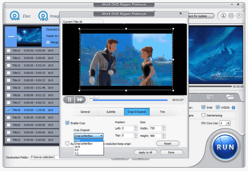Open the DVD Disc source icon
The image size is (248, 171).
(15, 16)
